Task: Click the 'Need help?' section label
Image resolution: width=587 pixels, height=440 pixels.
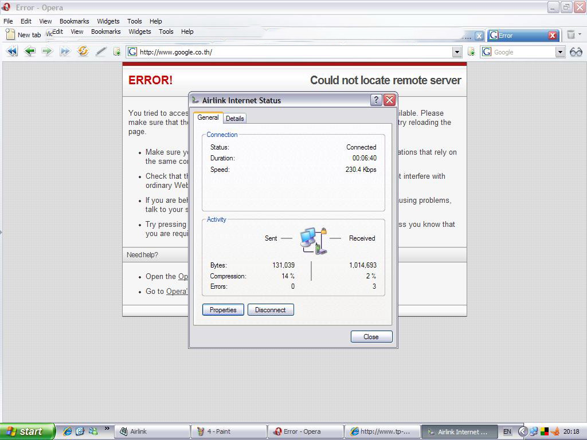Action: (142, 255)
